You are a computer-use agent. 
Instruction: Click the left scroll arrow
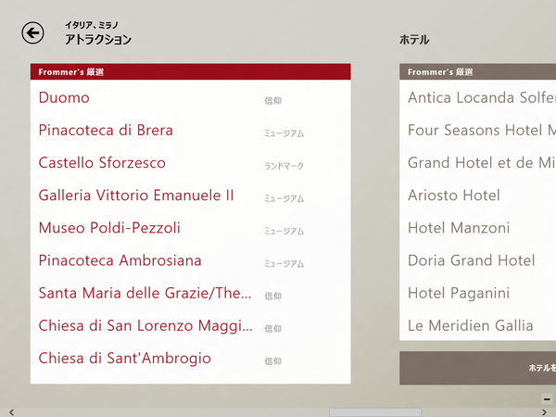pyautogui.click(x=9, y=411)
